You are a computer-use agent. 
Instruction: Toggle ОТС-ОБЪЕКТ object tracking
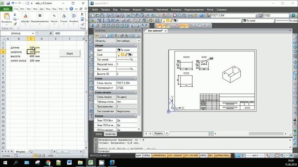[175, 155]
